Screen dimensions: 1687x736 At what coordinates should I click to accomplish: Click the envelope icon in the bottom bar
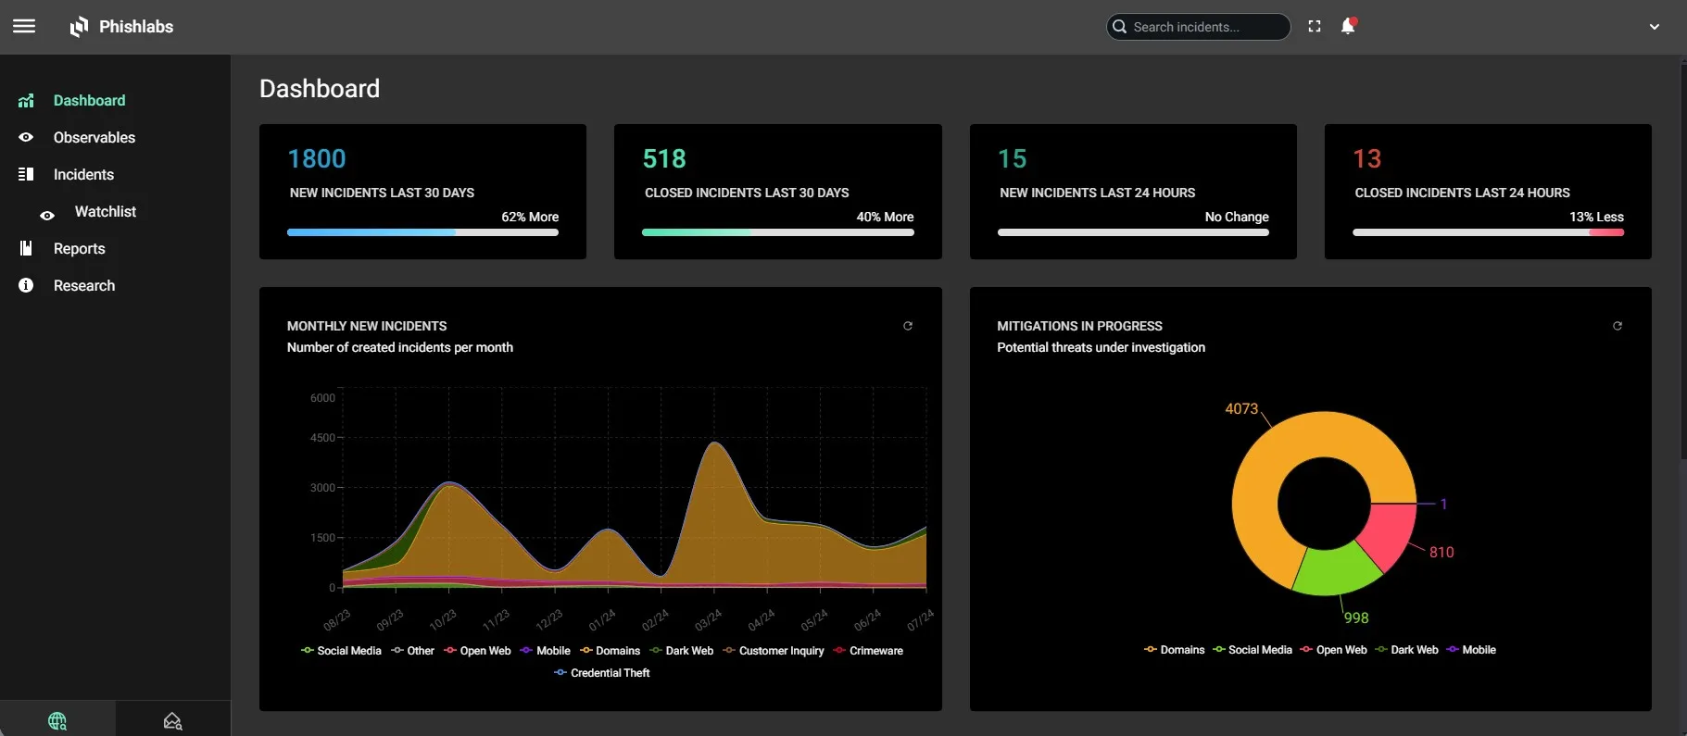coord(172,720)
